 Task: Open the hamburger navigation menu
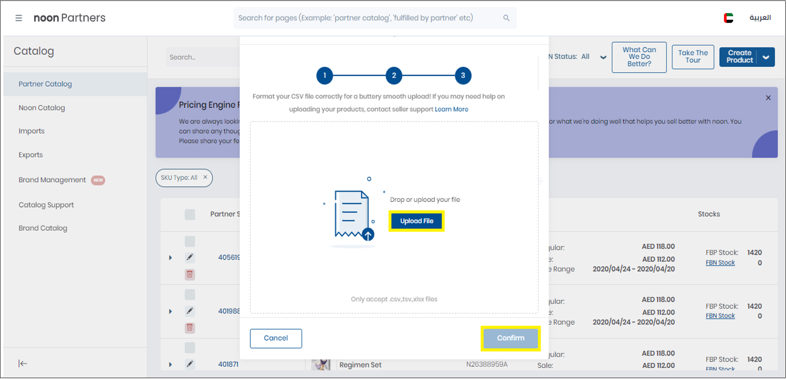(x=19, y=18)
